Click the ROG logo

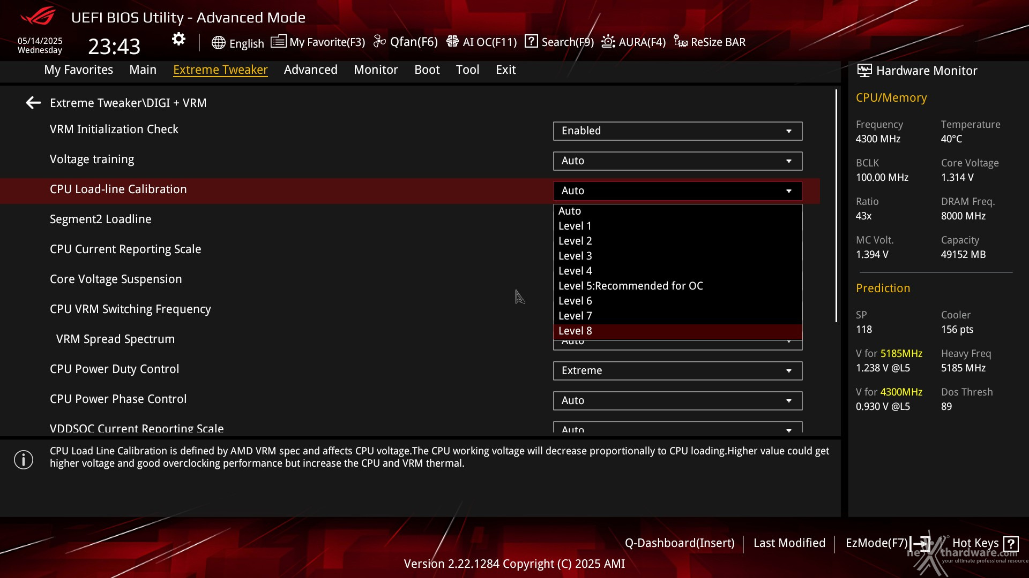pyautogui.click(x=38, y=16)
